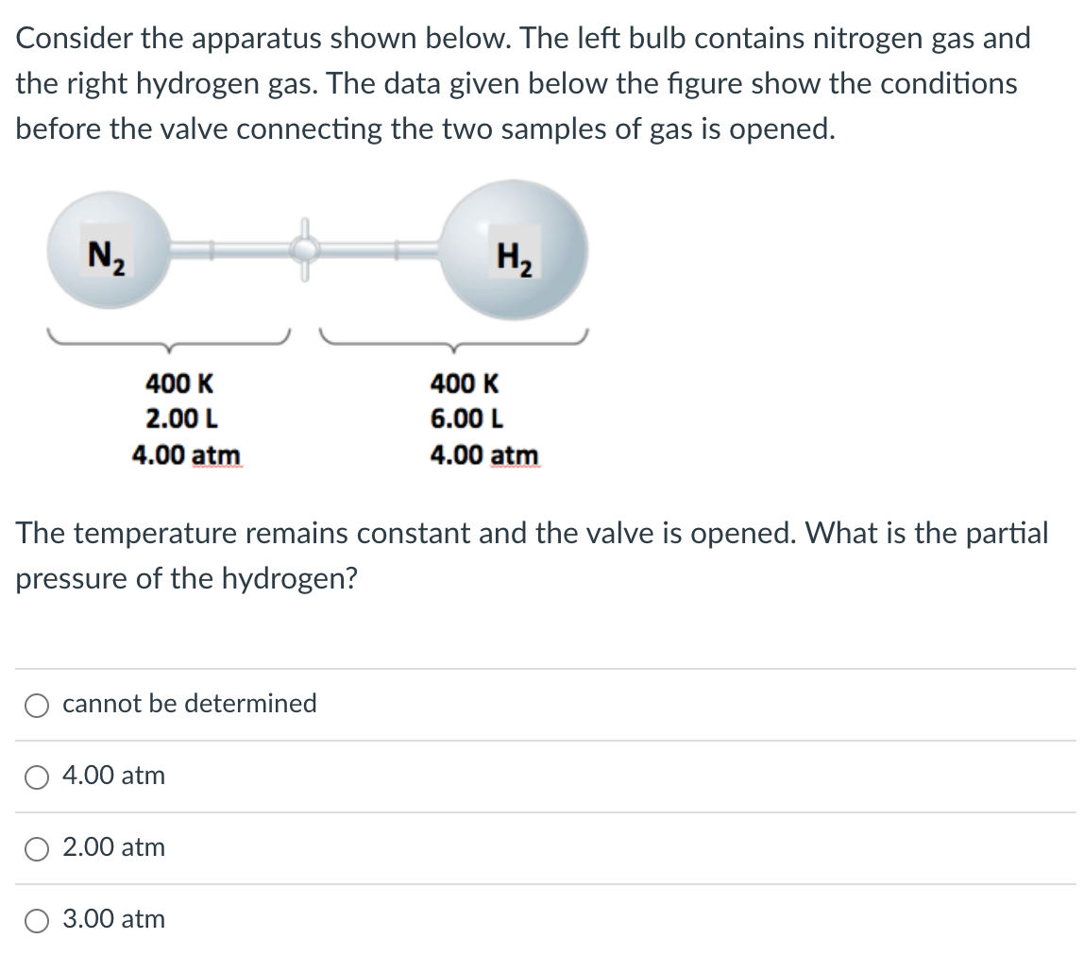Click the underlined 4.00 atm under nitrogen
1084x956 pixels.
point(187,455)
